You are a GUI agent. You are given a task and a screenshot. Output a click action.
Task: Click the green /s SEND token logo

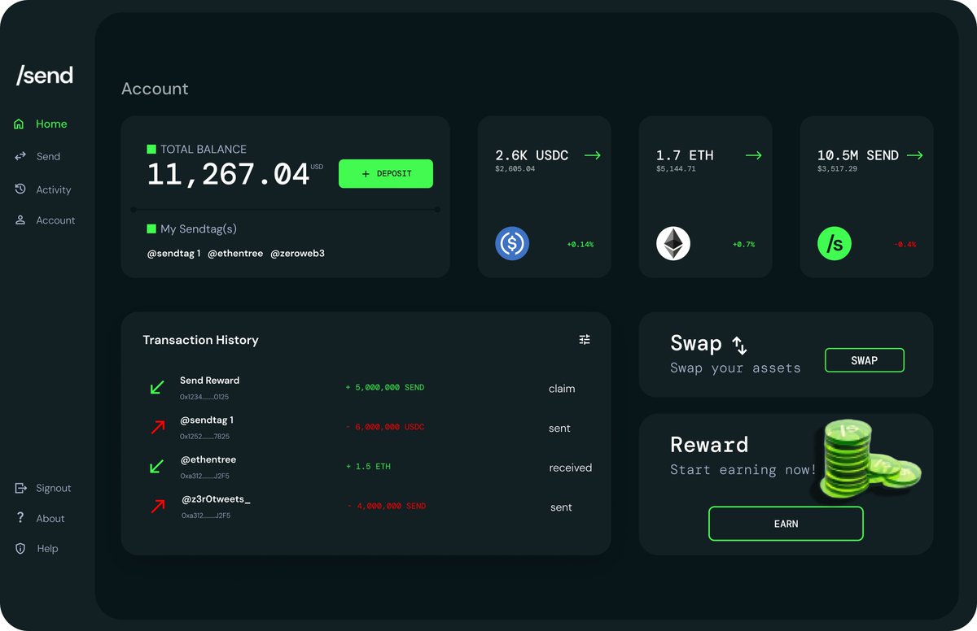pos(835,243)
